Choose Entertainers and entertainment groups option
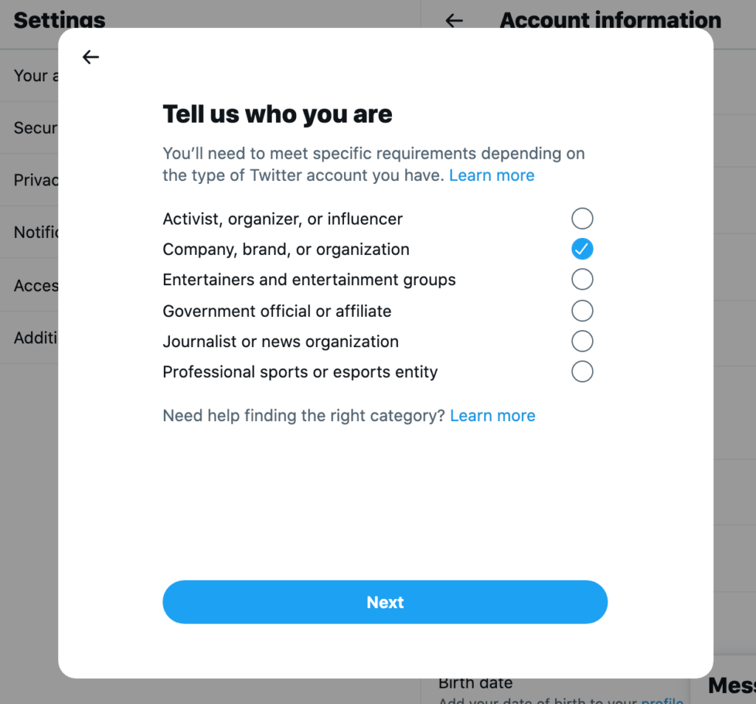The width and height of the screenshot is (756, 704). click(x=582, y=280)
